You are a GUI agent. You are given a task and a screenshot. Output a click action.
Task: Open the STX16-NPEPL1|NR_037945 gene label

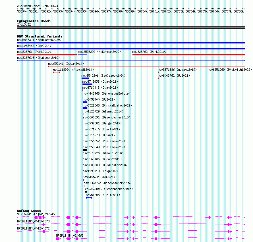(36, 214)
